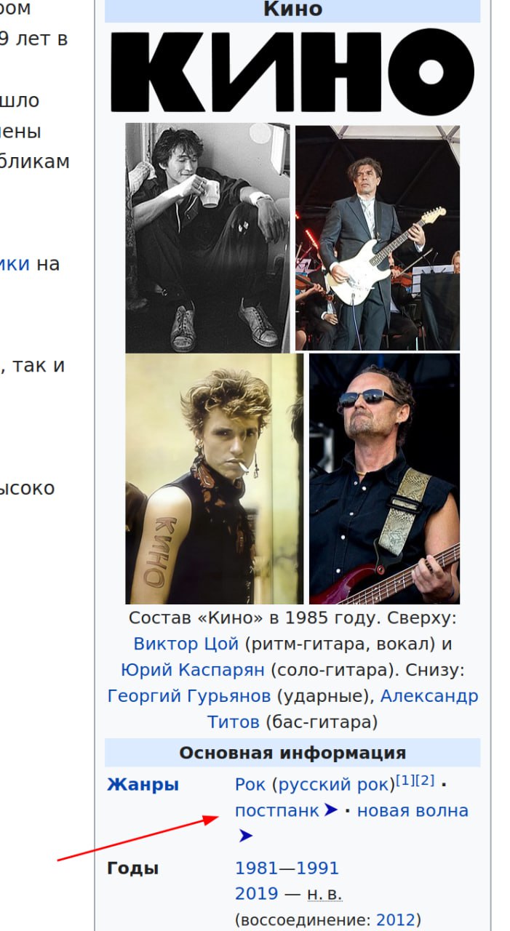Go to the year 1981 link
Image resolution: width=510 pixels, height=931 pixels.
coord(257,868)
